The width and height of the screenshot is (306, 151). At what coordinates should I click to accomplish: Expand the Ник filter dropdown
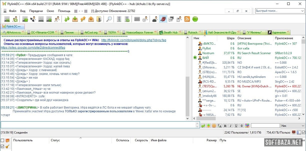[x=303, y=126]
